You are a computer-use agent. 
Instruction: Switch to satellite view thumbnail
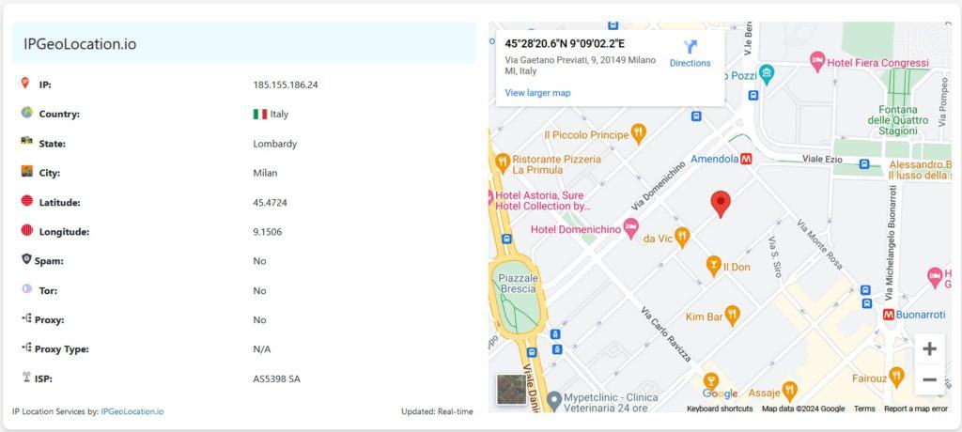point(512,389)
